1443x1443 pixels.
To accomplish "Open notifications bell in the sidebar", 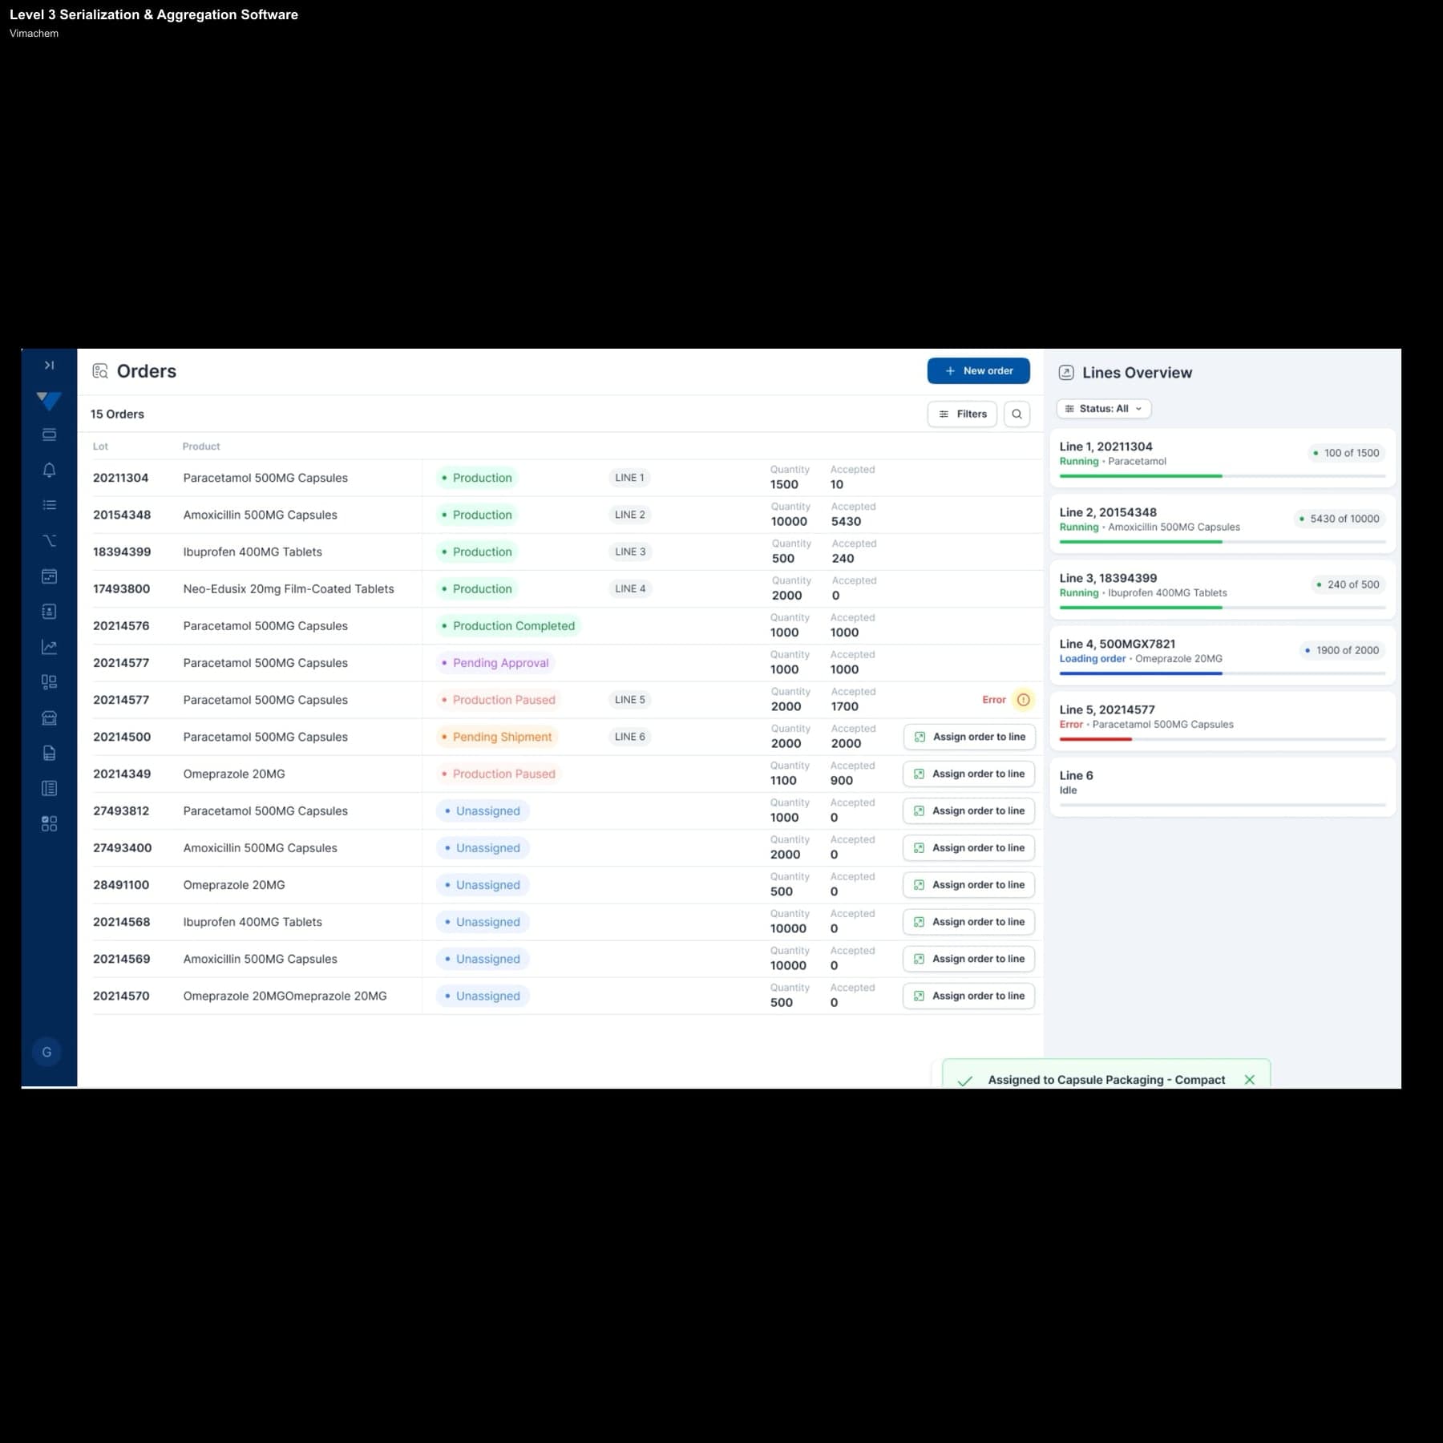I will pyautogui.click(x=49, y=470).
